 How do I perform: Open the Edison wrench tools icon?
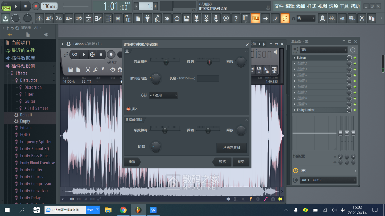pyautogui.click(x=95, y=70)
